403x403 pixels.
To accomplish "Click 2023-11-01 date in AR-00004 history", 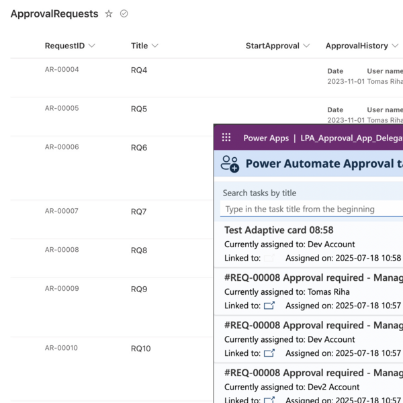I will [x=346, y=81].
